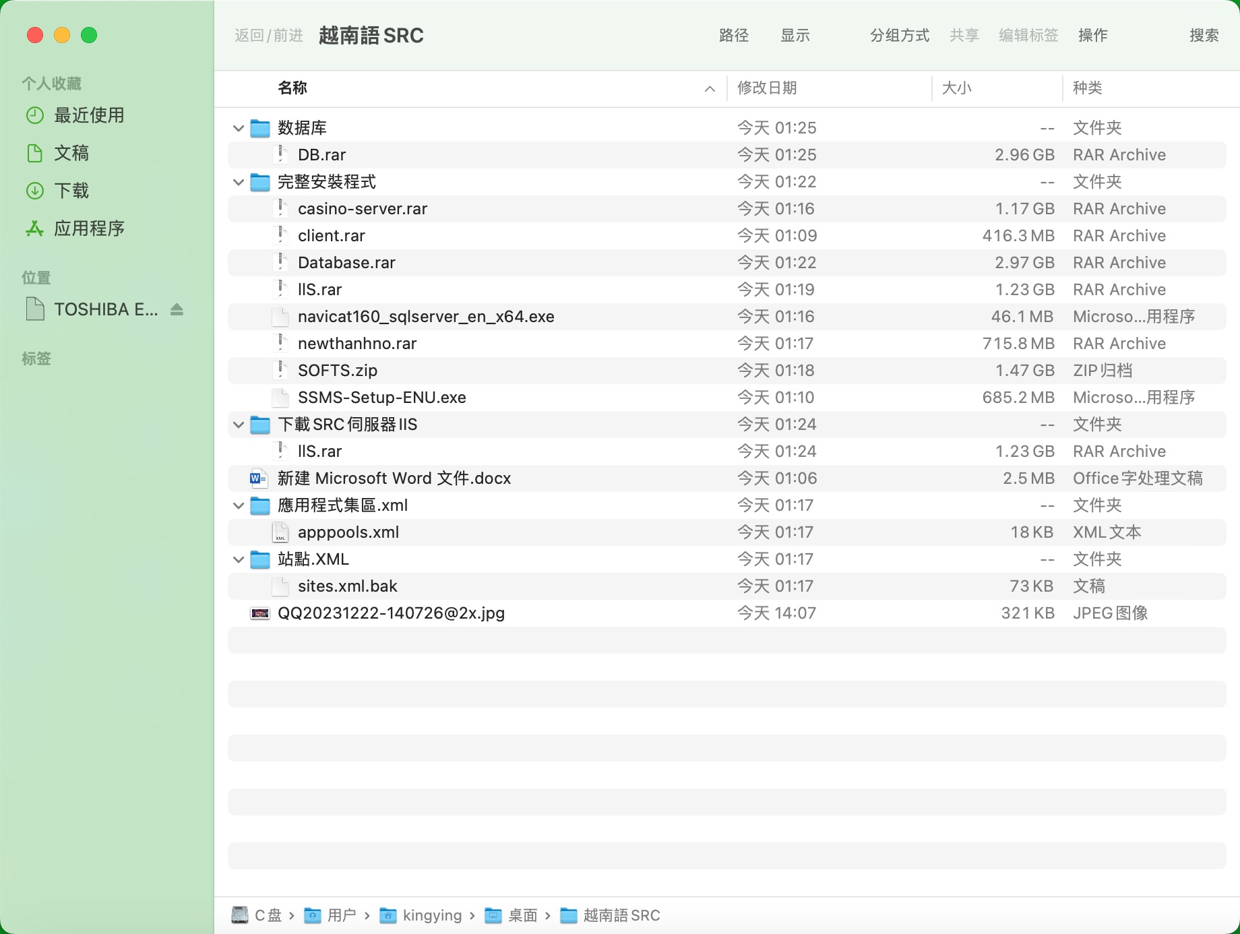Screen dimensions: 1240x934
Task: Collapse the 下載 SRC 伺服器 IIS folder
Action: click(x=239, y=425)
